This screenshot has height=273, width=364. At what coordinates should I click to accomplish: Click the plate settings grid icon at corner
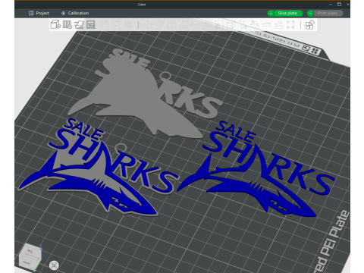coord(315,51)
